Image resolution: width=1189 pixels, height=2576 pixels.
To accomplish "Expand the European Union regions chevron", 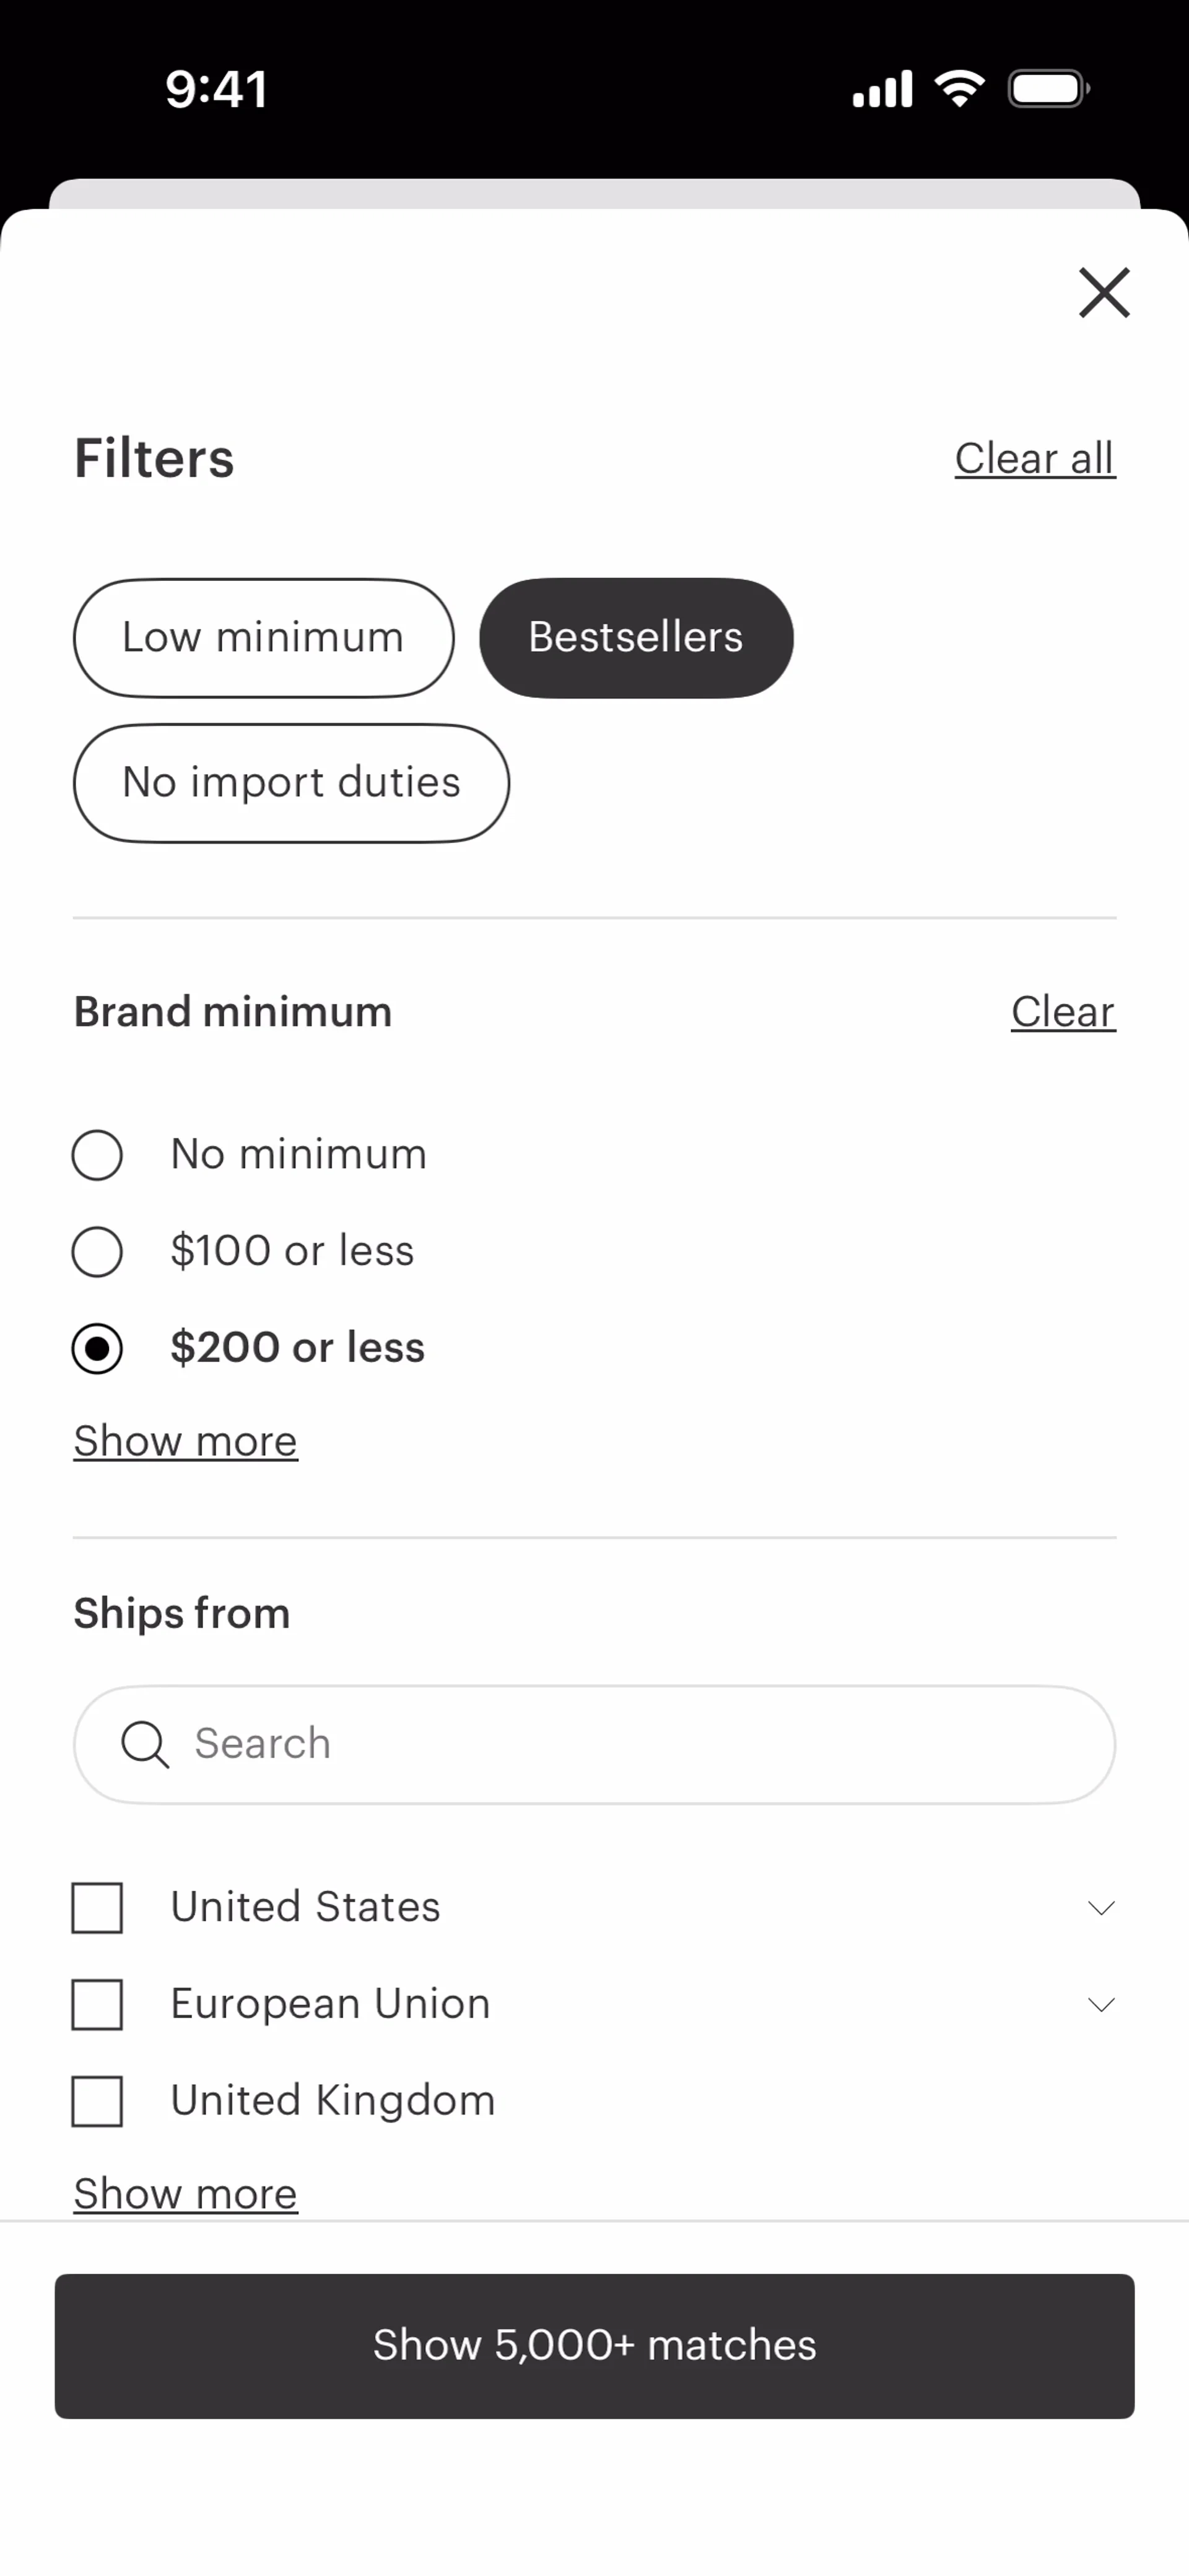I will point(1101,2005).
